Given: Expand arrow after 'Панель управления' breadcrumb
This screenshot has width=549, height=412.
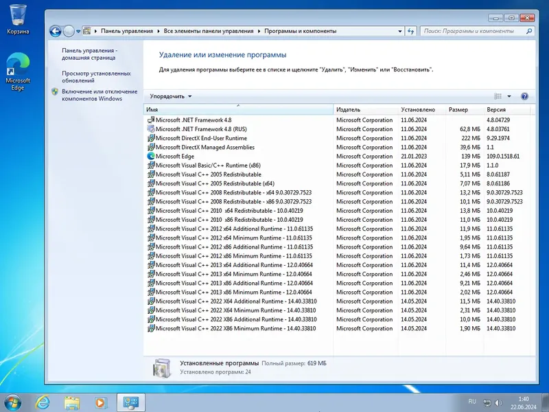Looking at the screenshot, I should pos(159,31).
